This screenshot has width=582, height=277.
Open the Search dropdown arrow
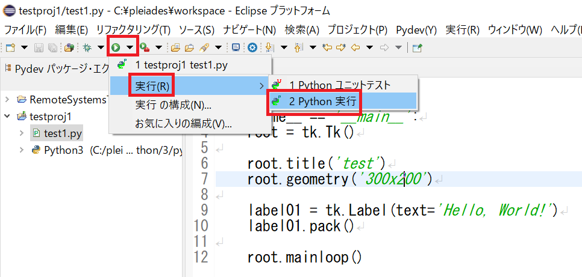point(219,47)
